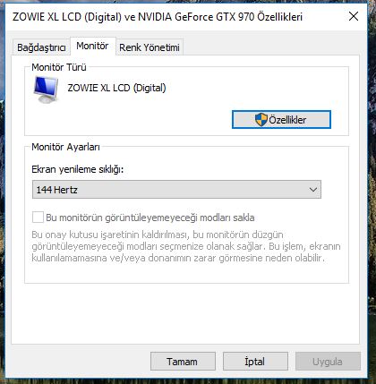Select the 144 Hertz value text
376x384 pixels.
pyautogui.click(x=57, y=190)
